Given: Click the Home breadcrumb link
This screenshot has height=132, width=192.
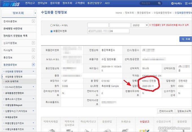Looking at the screenshot, I should (119, 13).
